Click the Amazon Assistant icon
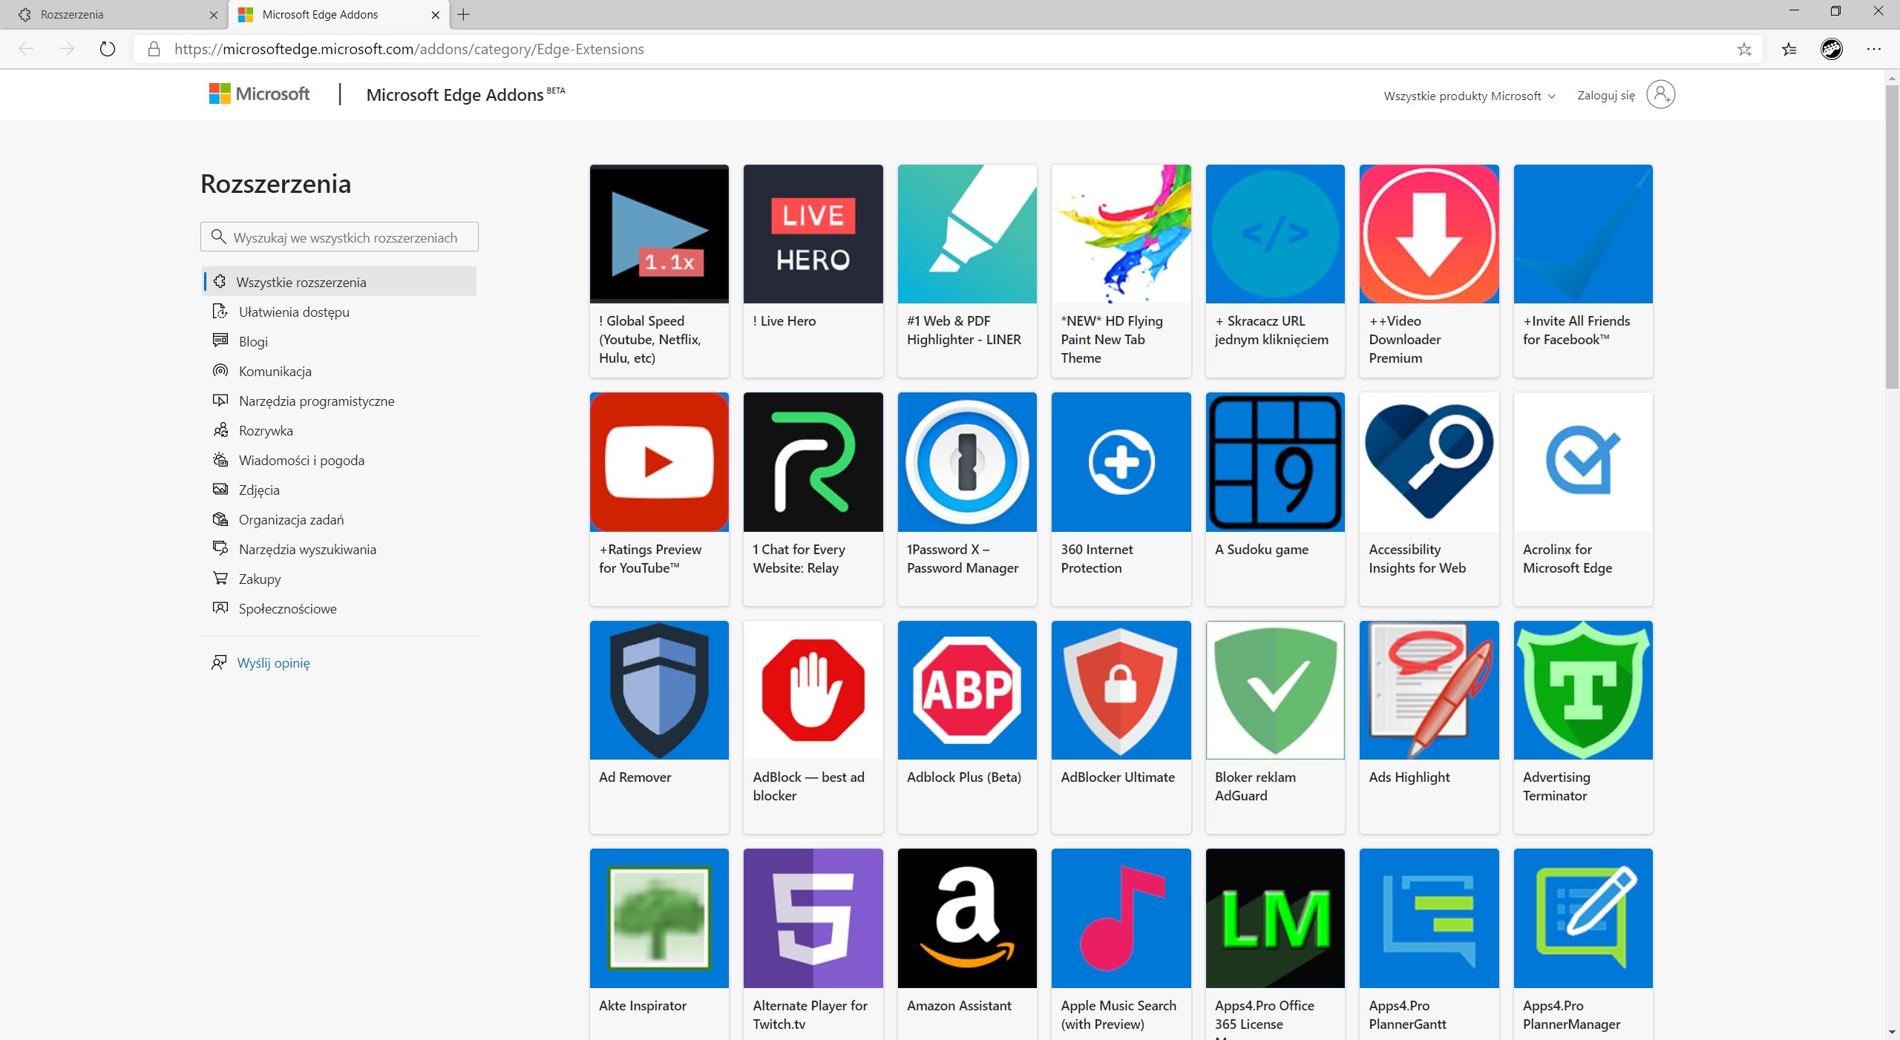This screenshot has width=1900, height=1040. [966, 918]
